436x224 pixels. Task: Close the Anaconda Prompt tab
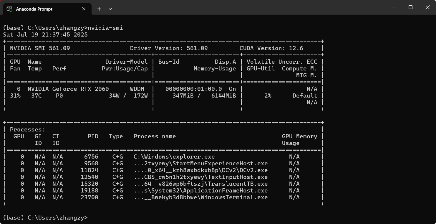tap(84, 9)
